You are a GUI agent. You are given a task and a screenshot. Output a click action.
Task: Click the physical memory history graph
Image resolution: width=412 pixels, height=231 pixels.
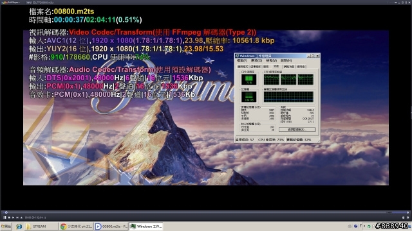(x=288, y=97)
